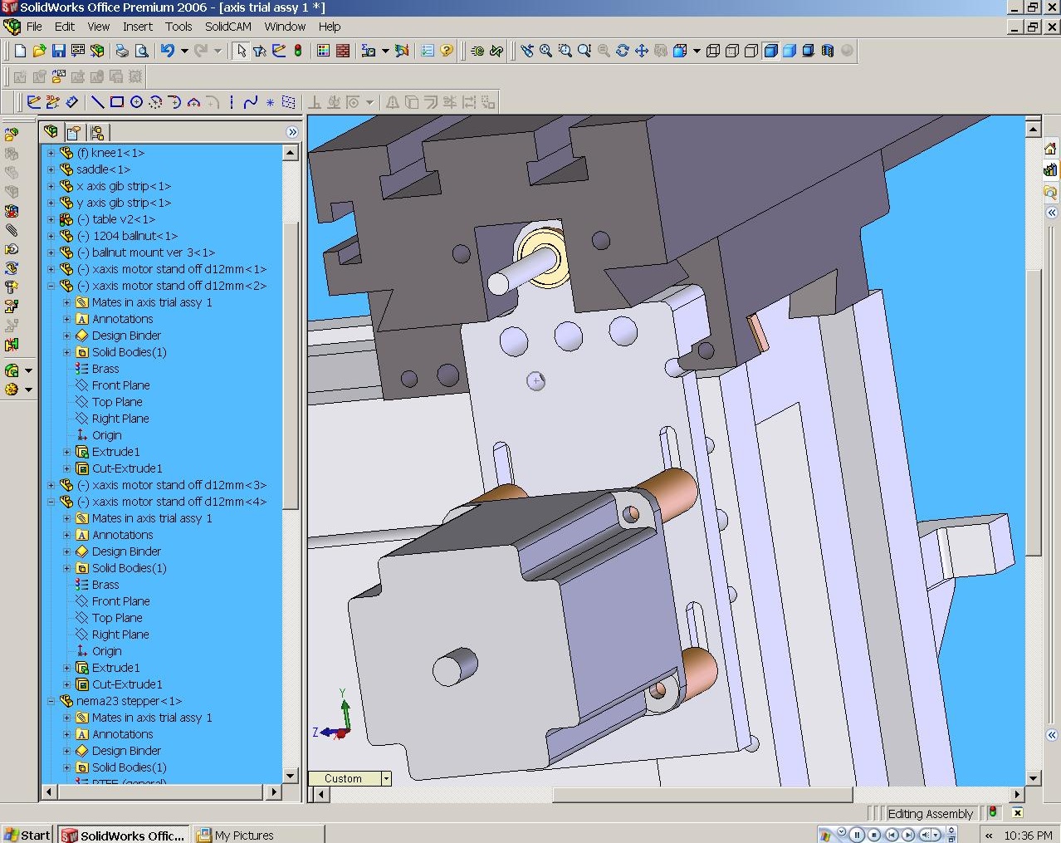
Task: Switch to Wireframe display mode
Action: click(x=713, y=51)
